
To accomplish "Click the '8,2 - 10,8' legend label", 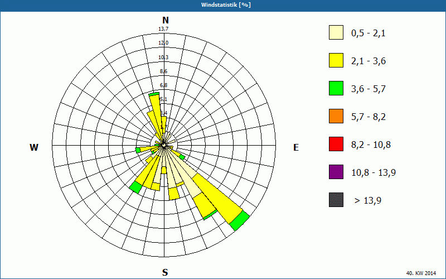I will (x=371, y=145).
